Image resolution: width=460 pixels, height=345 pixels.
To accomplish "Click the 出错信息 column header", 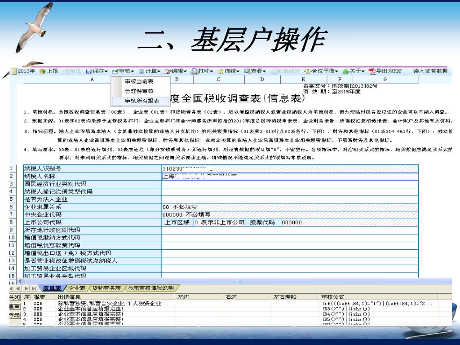I will pyautogui.click(x=115, y=297).
